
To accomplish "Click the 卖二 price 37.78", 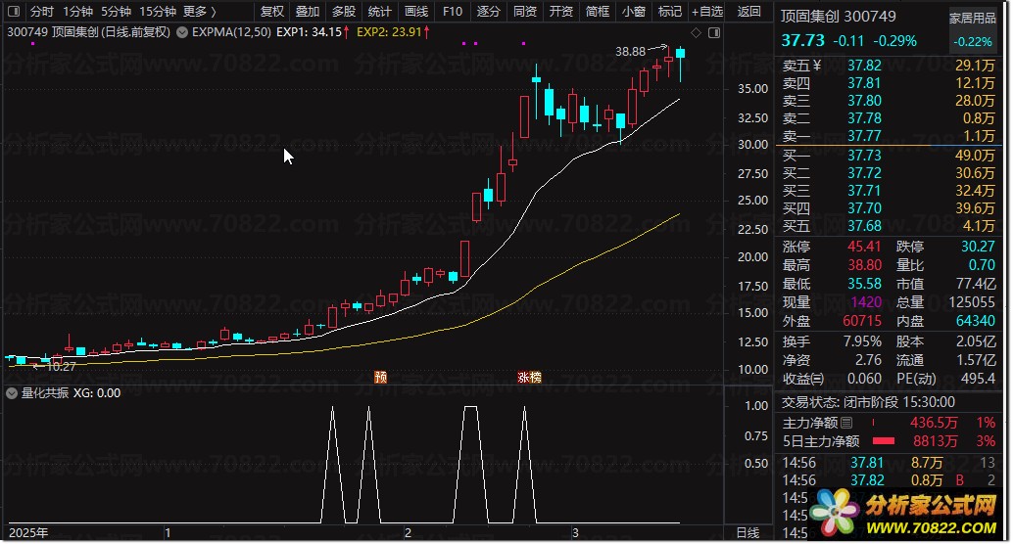I will [864, 118].
